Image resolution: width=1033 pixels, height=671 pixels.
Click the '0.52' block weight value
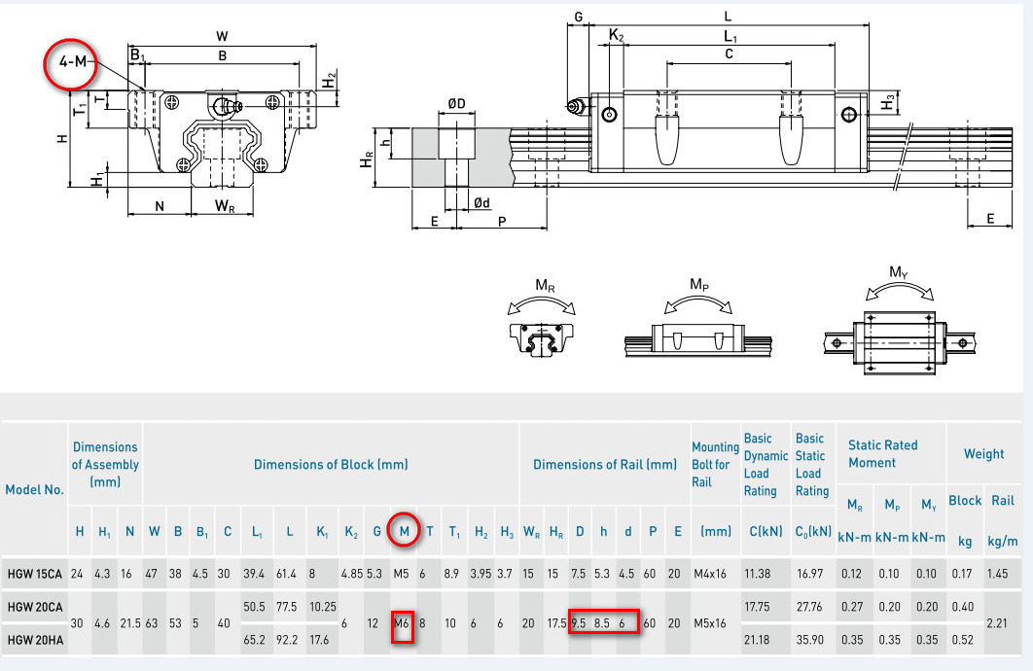click(962, 639)
